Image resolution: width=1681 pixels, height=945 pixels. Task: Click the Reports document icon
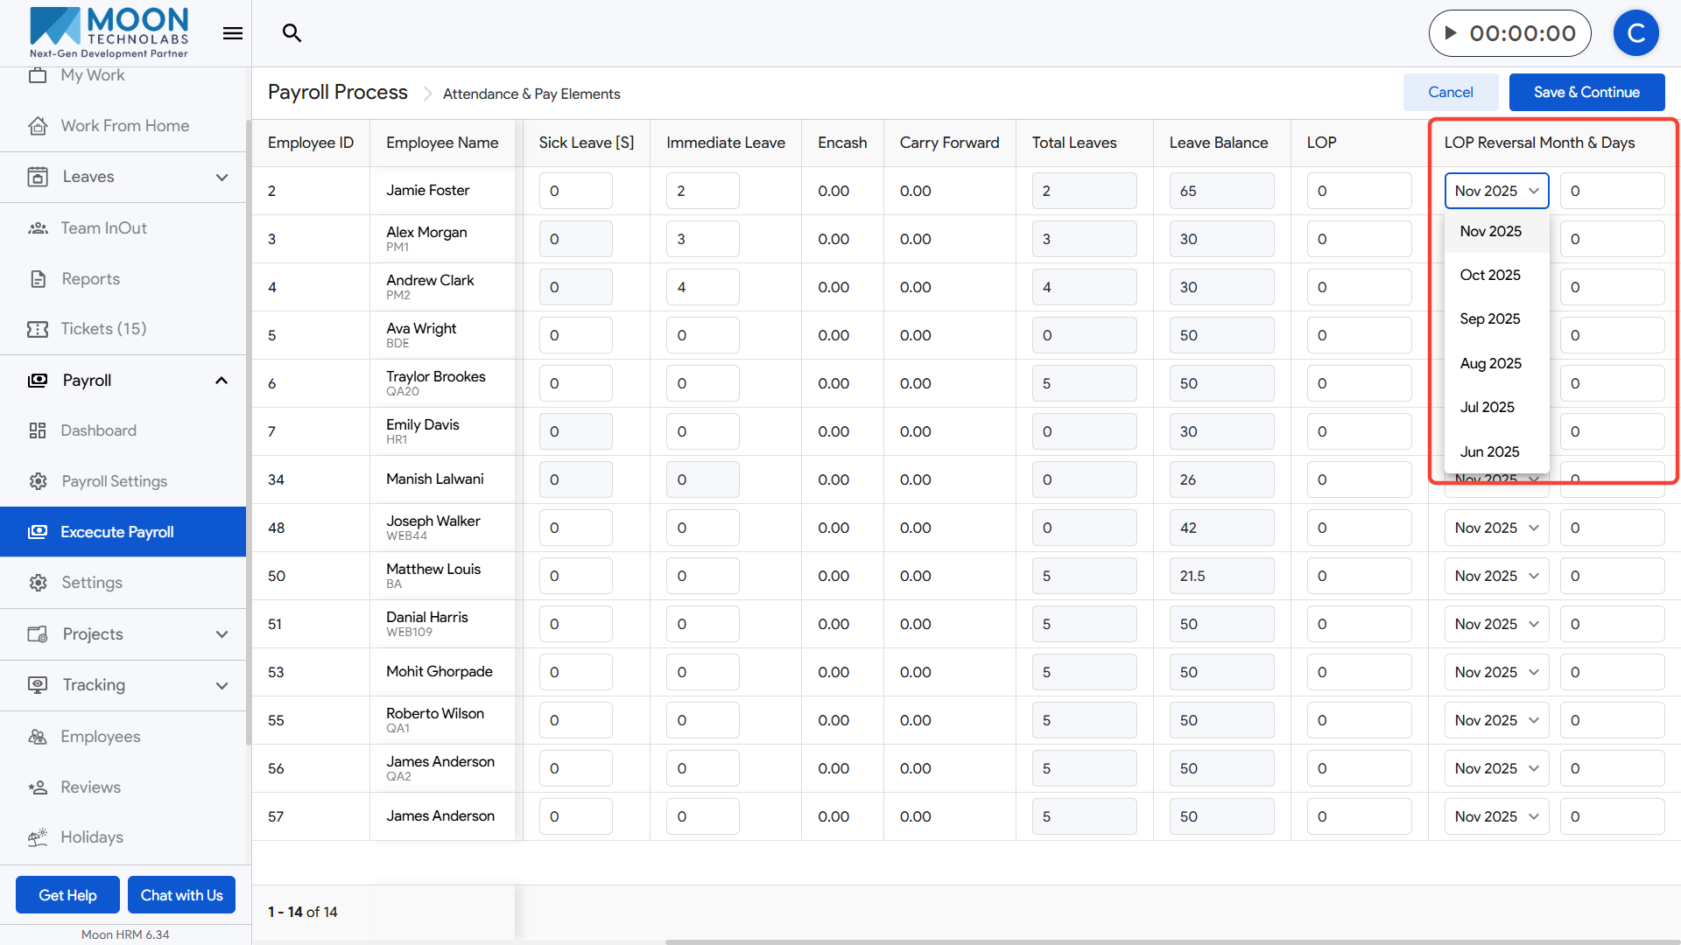38,279
